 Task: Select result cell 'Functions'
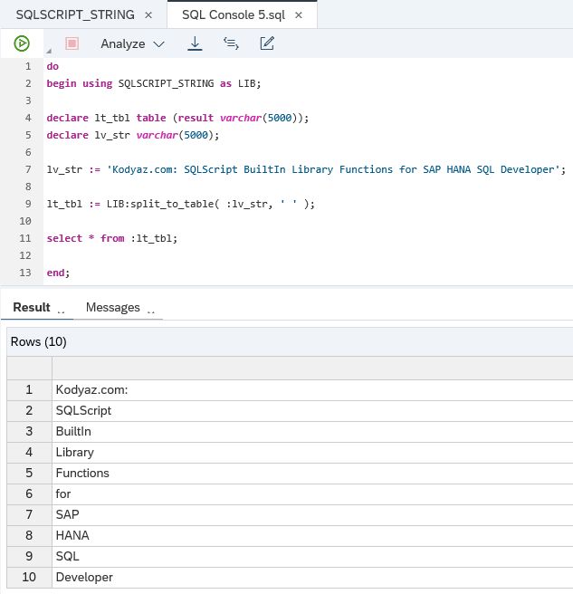[312, 474]
